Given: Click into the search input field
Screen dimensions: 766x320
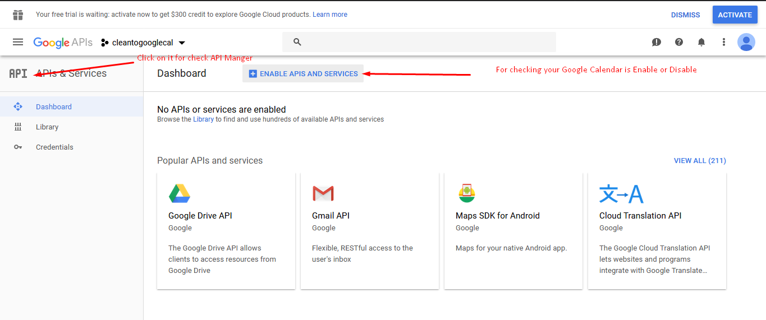Looking at the screenshot, I should (419, 42).
